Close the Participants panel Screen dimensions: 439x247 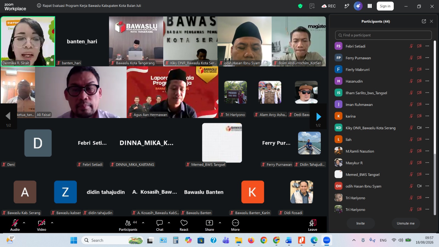[x=431, y=21]
